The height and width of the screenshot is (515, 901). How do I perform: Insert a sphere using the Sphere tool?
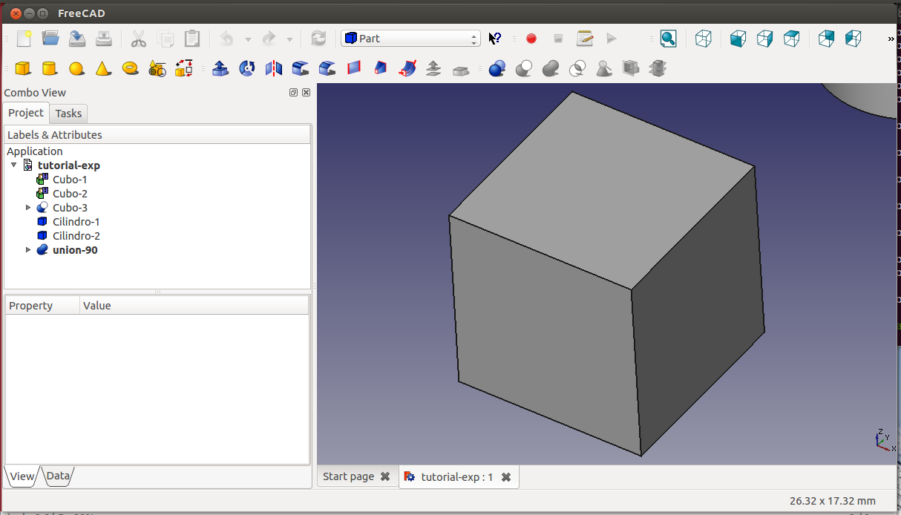(x=76, y=69)
